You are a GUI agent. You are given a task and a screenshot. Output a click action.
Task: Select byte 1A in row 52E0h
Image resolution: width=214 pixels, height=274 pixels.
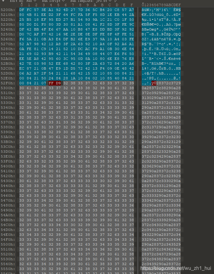coord(73,78)
